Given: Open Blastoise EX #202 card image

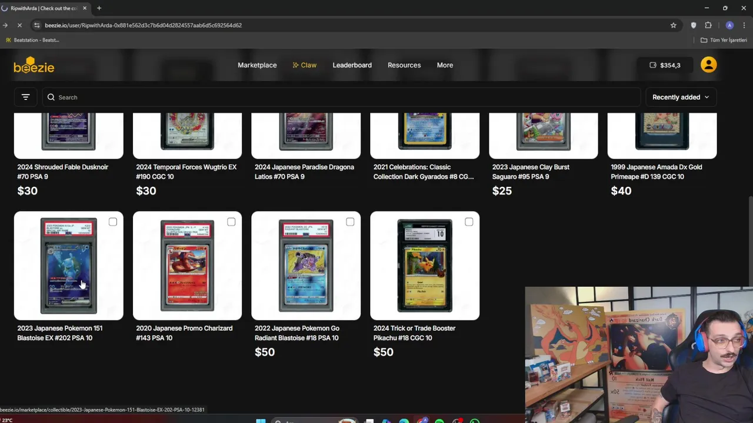Looking at the screenshot, I should pos(69,266).
